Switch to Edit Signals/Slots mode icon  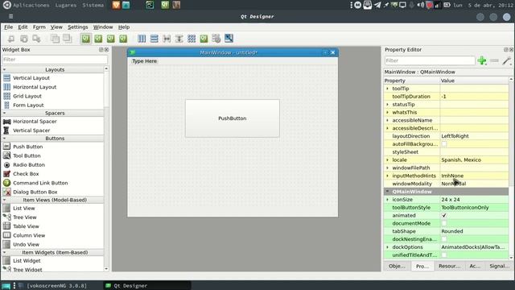click(98, 39)
